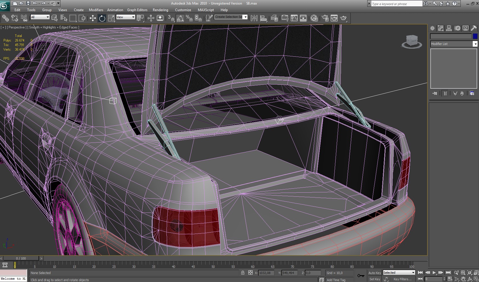Click the blue object color swatch

click(475, 36)
